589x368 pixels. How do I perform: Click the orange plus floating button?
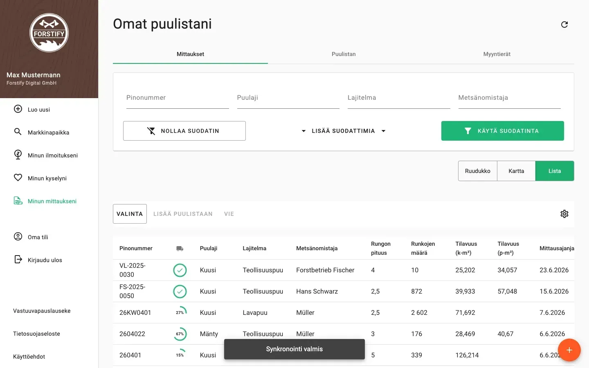[x=569, y=350]
